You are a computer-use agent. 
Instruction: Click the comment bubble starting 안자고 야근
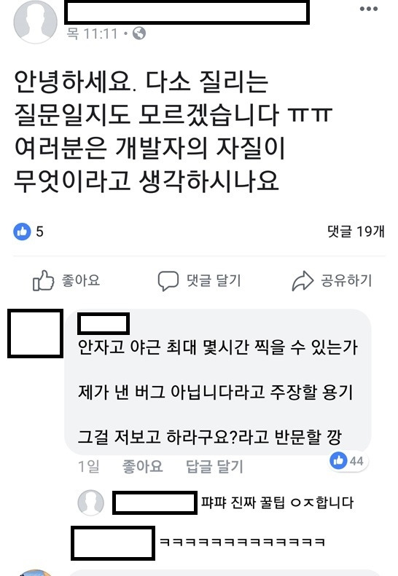pyautogui.click(x=218, y=382)
